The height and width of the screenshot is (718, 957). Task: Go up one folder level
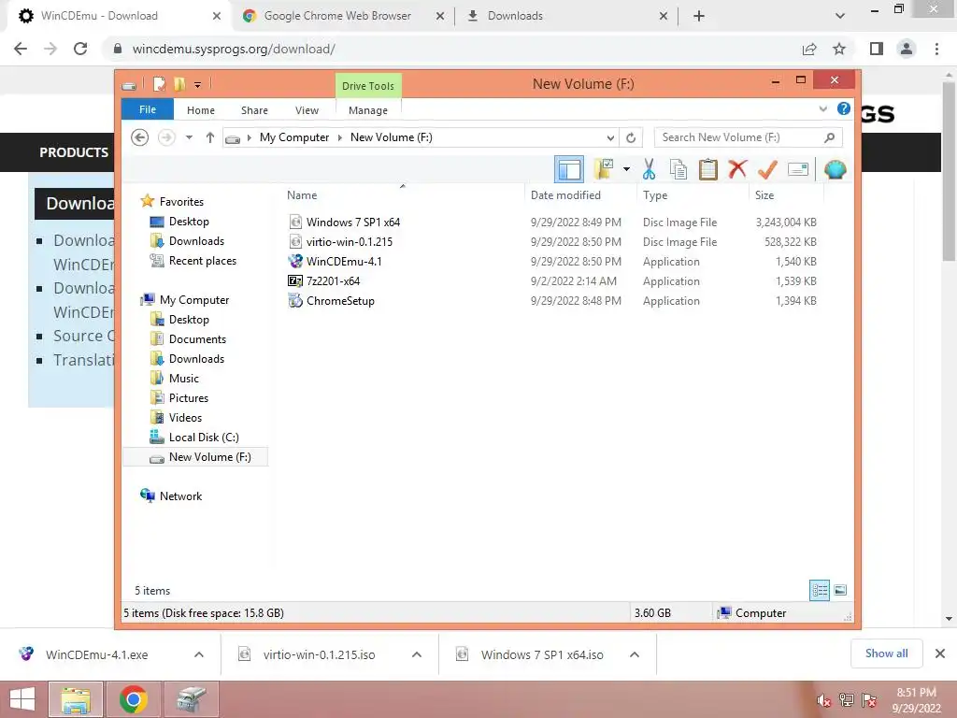coord(210,137)
